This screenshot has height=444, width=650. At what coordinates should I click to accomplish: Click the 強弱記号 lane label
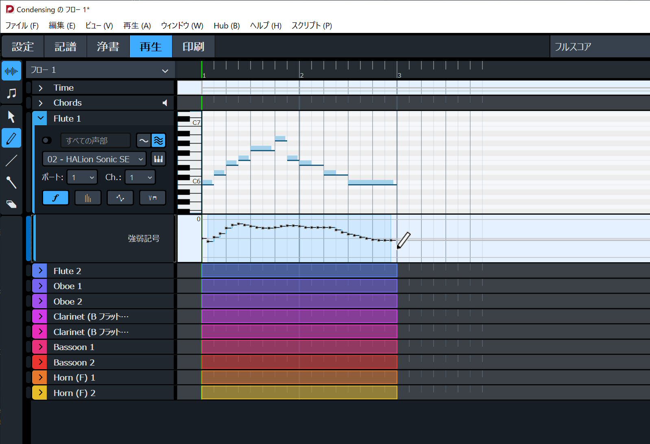[x=144, y=239]
